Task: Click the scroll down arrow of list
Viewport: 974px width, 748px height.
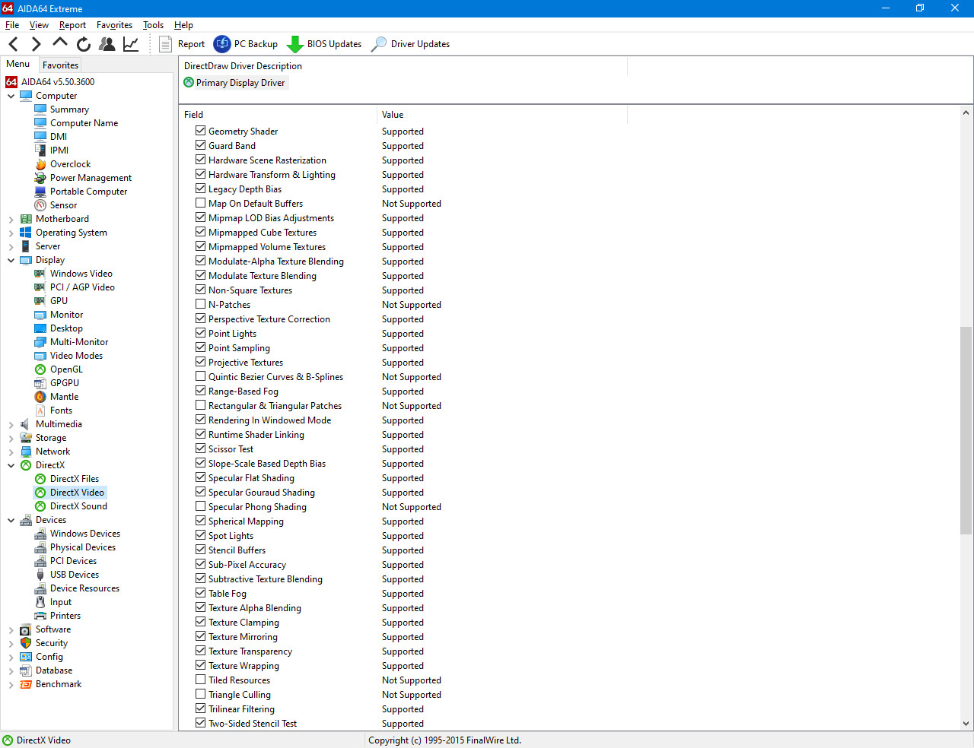Action: click(966, 724)
